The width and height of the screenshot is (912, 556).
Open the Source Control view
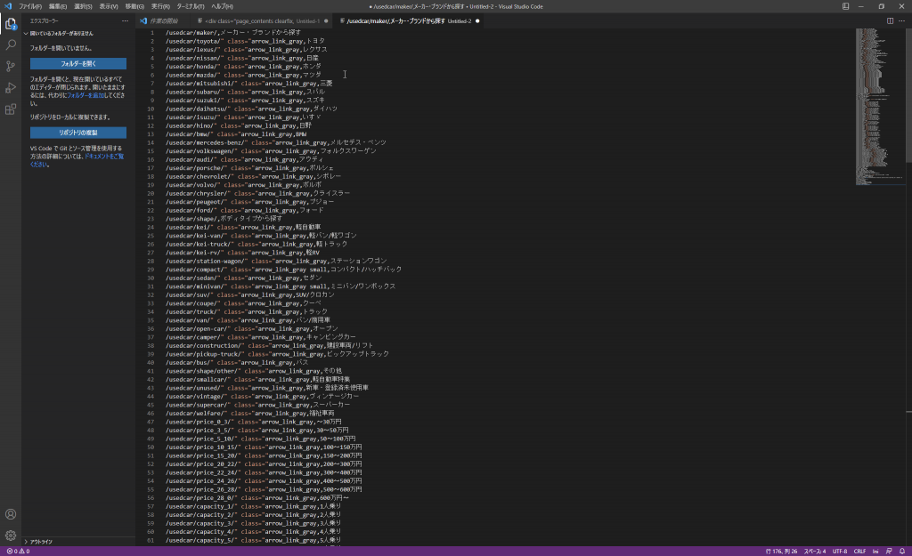[11, 66]
